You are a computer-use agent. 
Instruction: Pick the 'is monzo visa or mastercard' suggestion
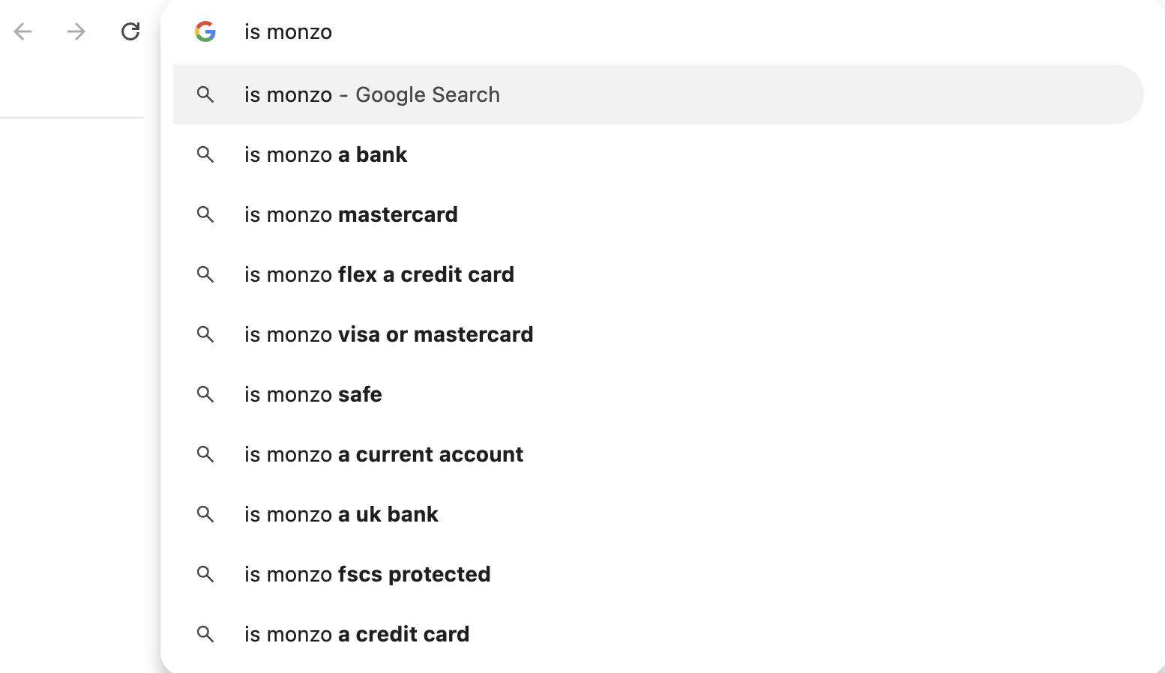(x=388, y=334)
